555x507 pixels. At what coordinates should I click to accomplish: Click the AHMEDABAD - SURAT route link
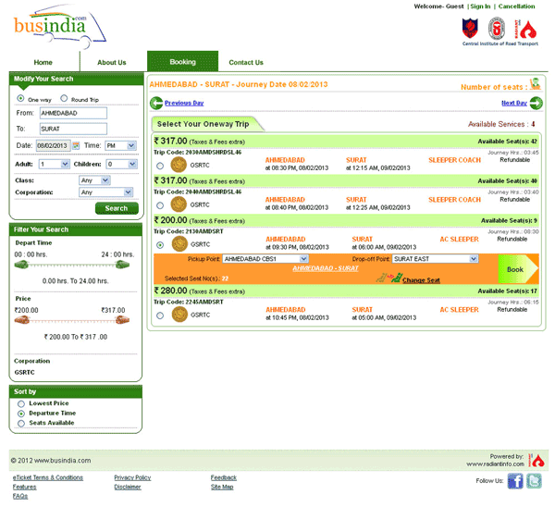pos(326,268)
